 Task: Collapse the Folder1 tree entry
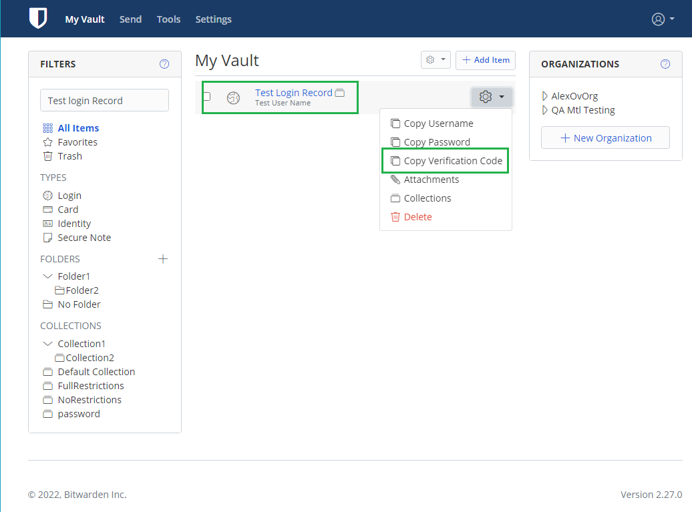click(x=47, y=276)
